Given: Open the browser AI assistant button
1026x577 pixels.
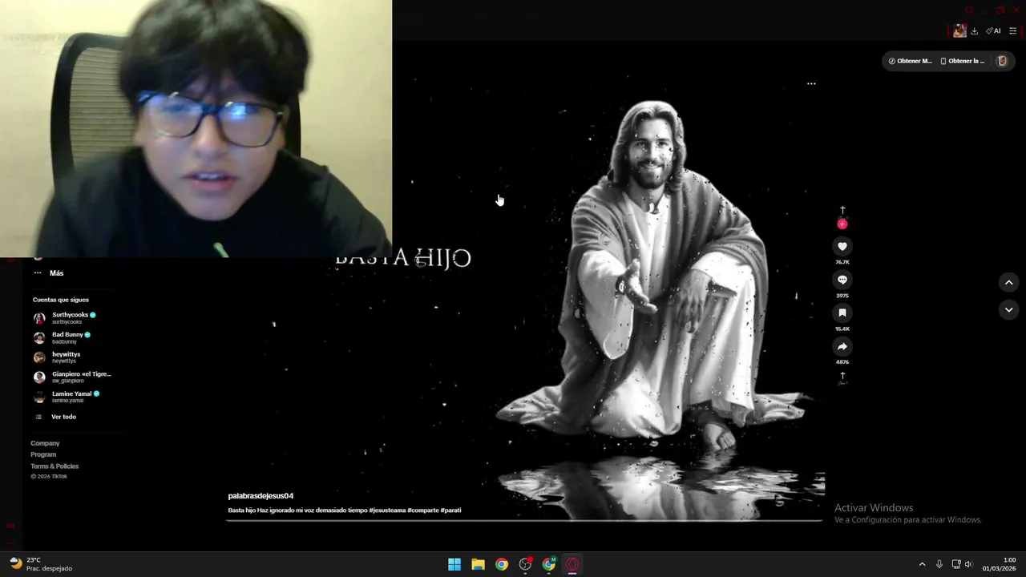Looking at the screenshot, I should (x=993, y=31).
